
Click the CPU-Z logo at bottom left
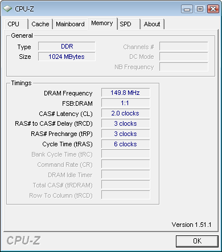click(23, 241)
